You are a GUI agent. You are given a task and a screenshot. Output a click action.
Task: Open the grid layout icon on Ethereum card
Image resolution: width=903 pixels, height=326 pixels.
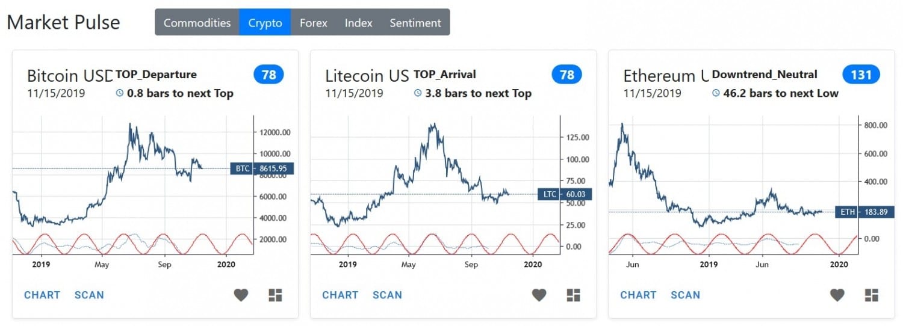click(871, 295)
